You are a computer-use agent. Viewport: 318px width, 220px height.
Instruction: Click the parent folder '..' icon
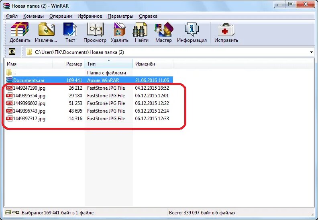[9, 72]
